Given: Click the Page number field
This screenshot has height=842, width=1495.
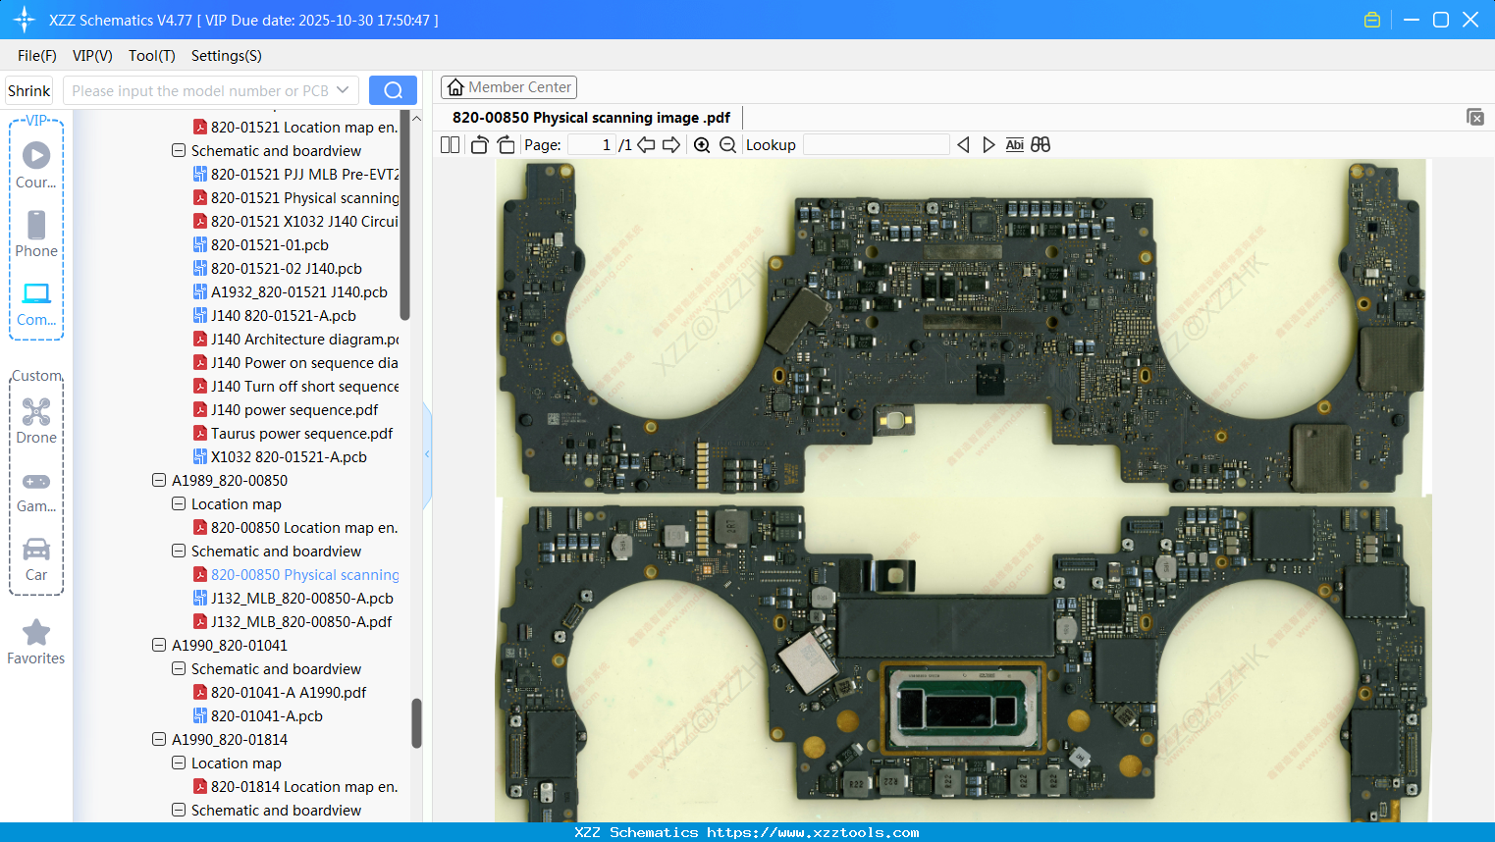Looking at the screenshot, I should (x=592, y=145).
